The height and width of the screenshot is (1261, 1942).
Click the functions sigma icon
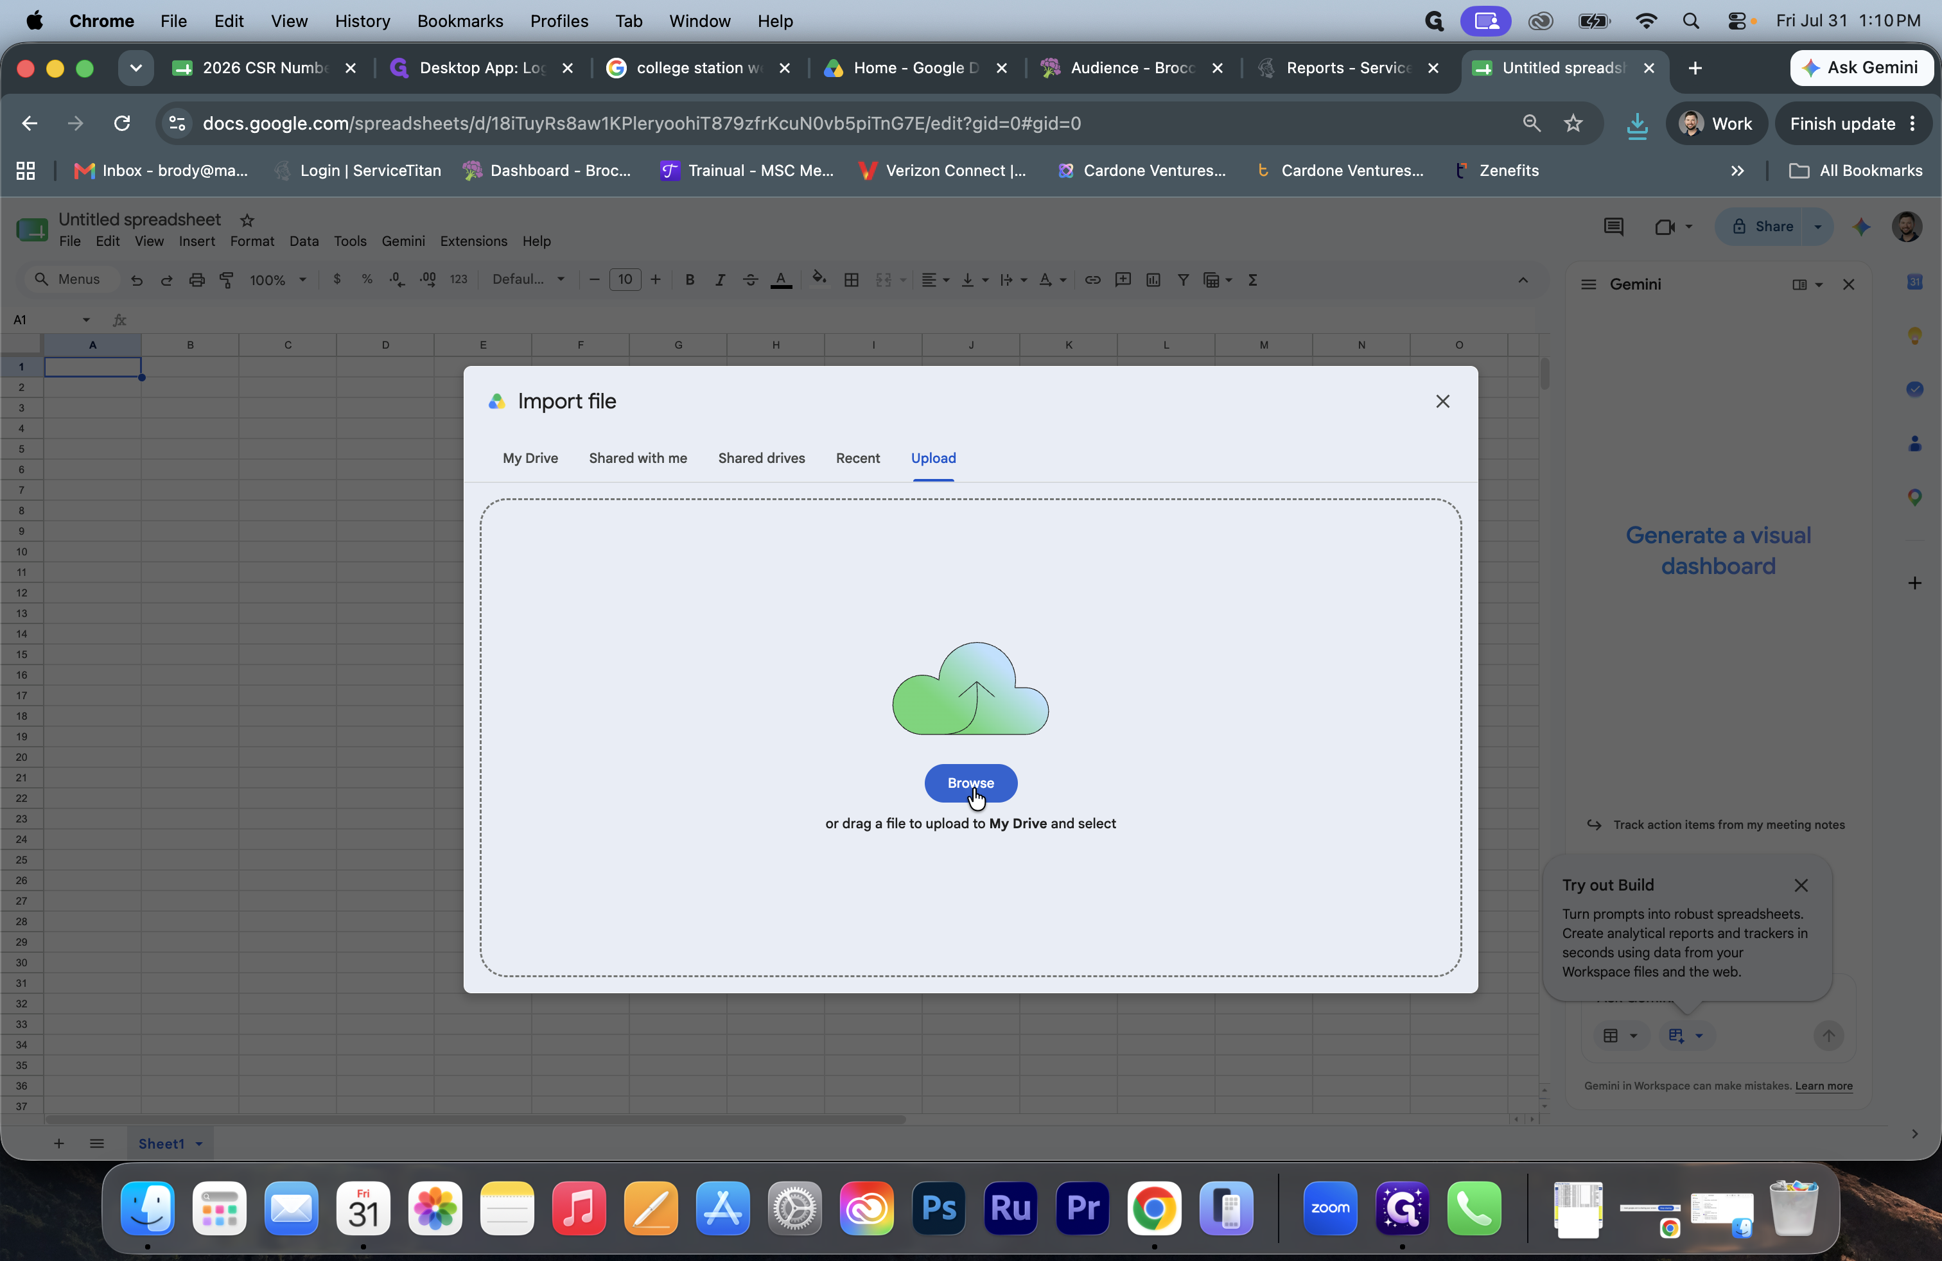tap(1252, 280)
